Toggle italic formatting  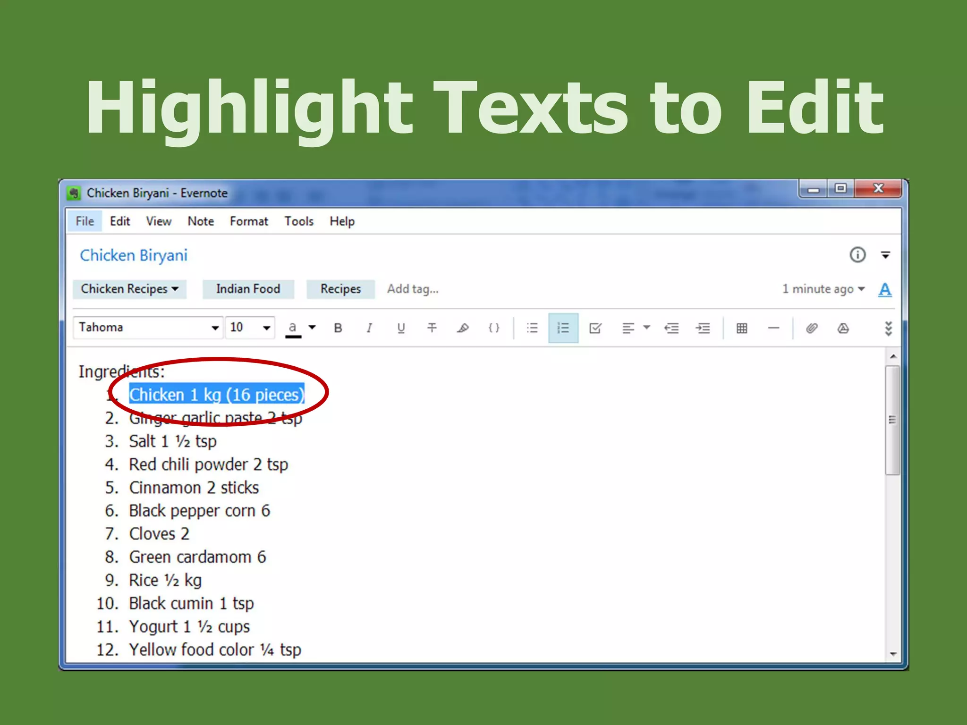pyautogui.click(x=369, y=328)
